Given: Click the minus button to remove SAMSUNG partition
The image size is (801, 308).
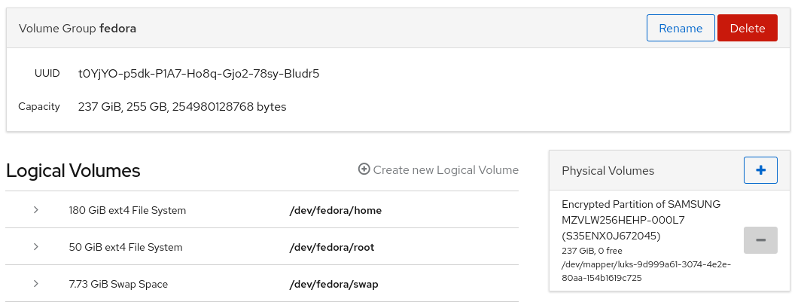Looking at the screenshot, I should (760, 240).
